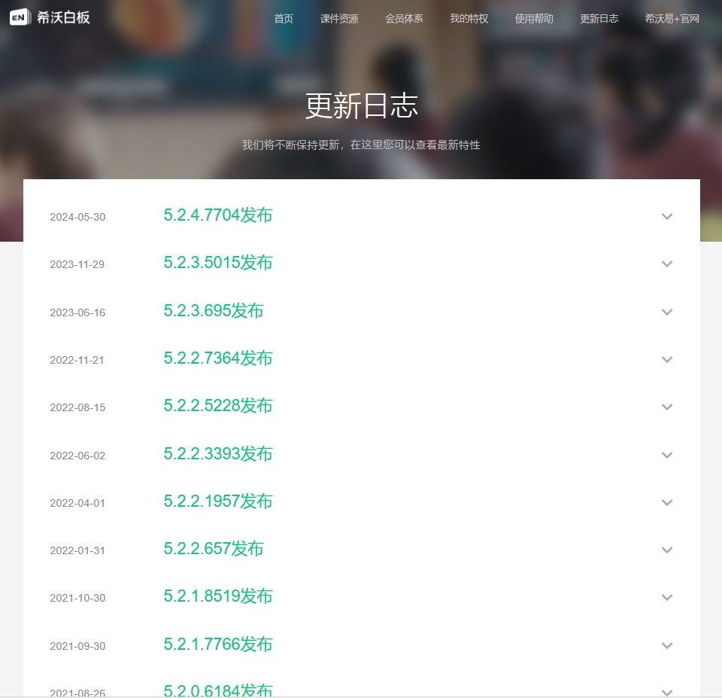Open the 5.2.2.7364发布 release title
Image resolution: width=722 pixels, height=698 pixels.
coord(218,358)
